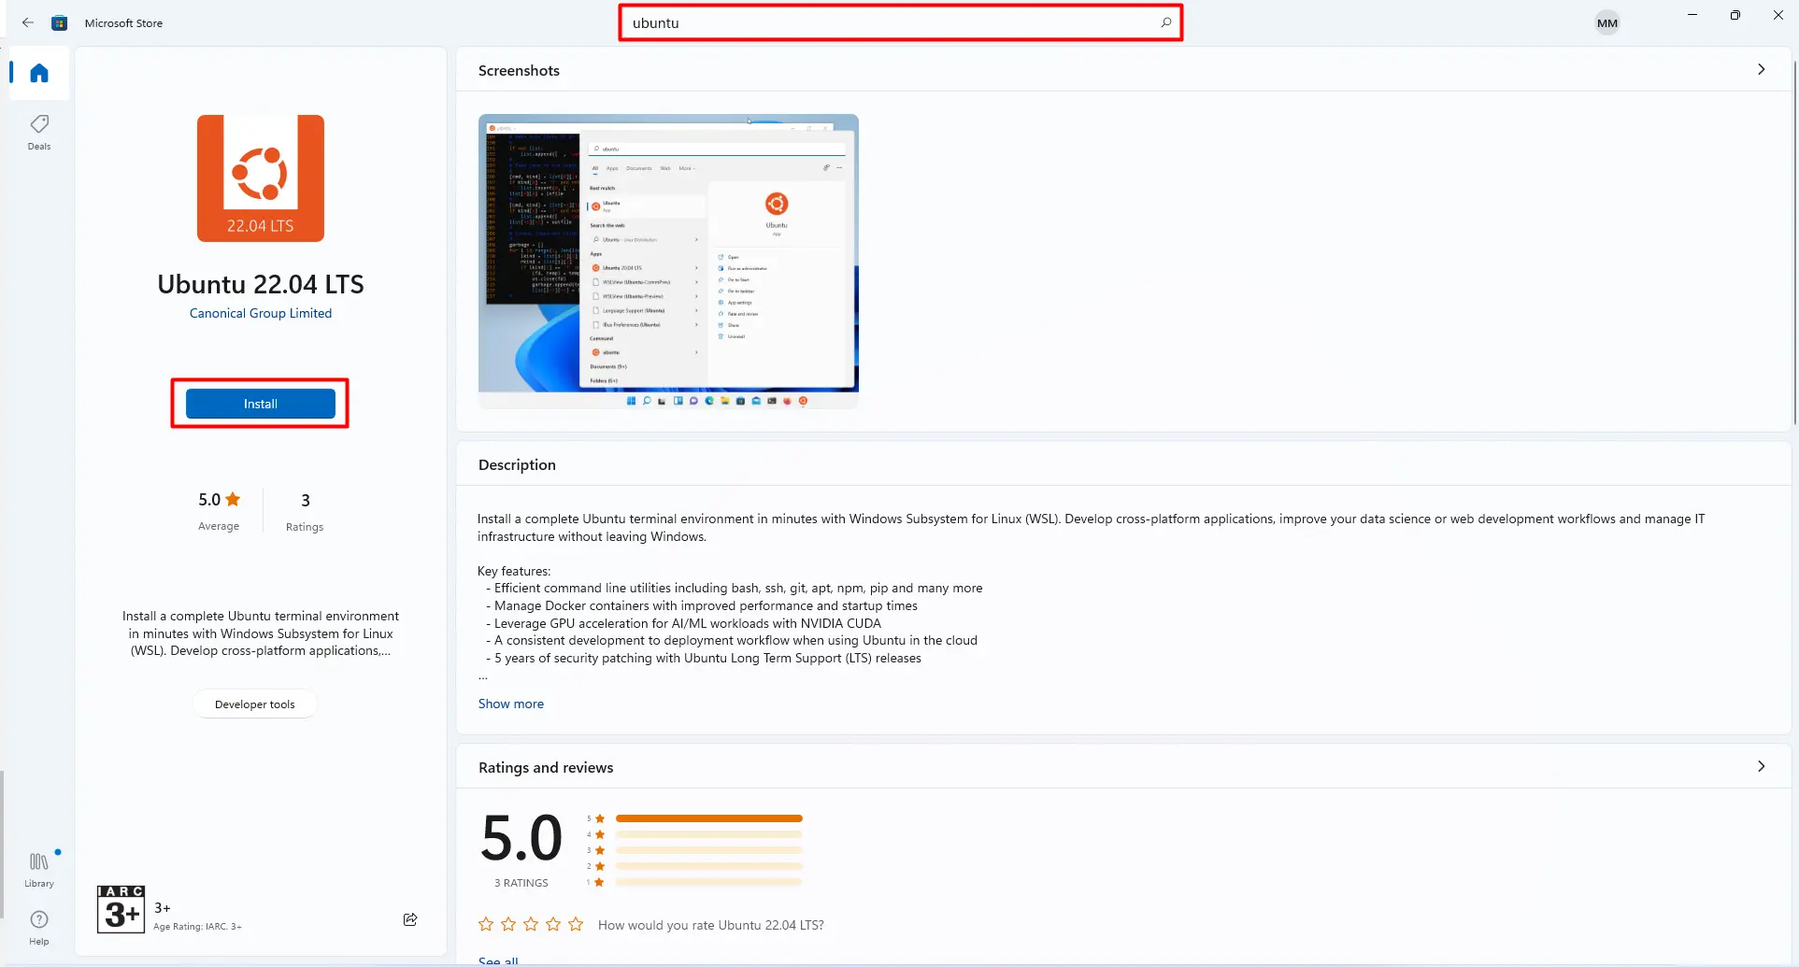The height and width of the screenshot is (967, 1799).
Task: Click the 5-star rating bar
Action: tap(709, 818)
